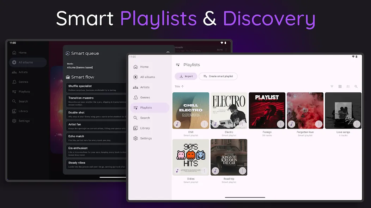This screenshot has width=371, height=208.
Task: Select Playlists in light window sidebar
Action: (x=150, y=108)
